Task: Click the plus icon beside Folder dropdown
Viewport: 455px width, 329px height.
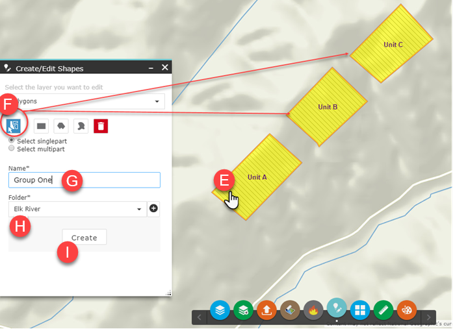Action: click(x=154, y=209)
